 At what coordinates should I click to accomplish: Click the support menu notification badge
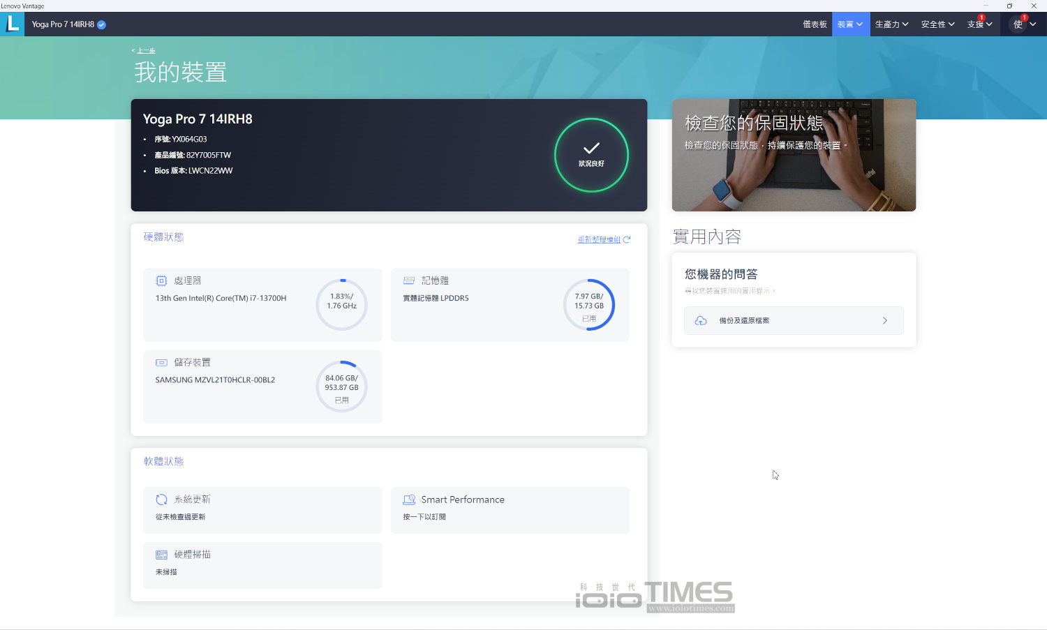(x=981, y=17)
